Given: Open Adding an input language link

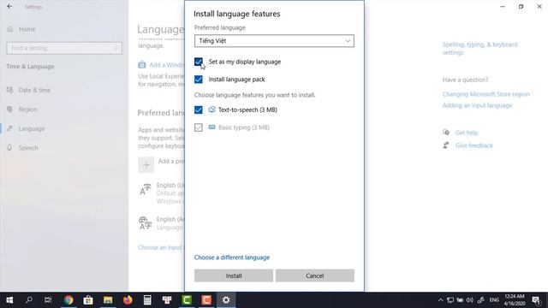Looking at the screenshot, I should click(x=477, y=105).
